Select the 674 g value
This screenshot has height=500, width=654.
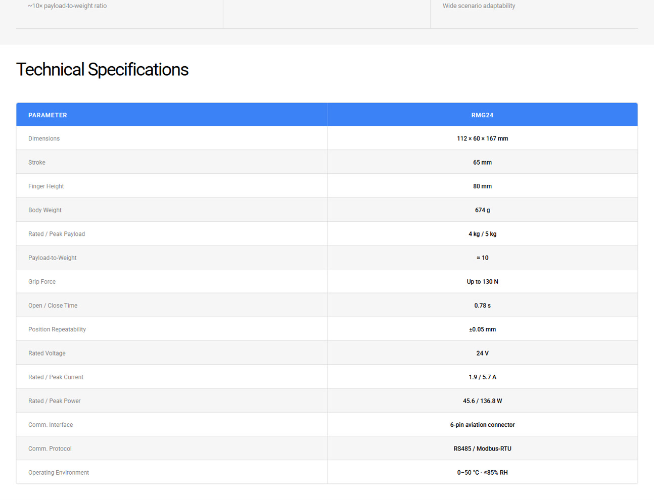(x=482, y=210)
